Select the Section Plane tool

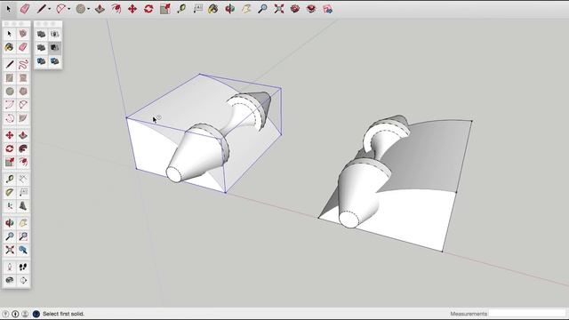tap(23, 280)
